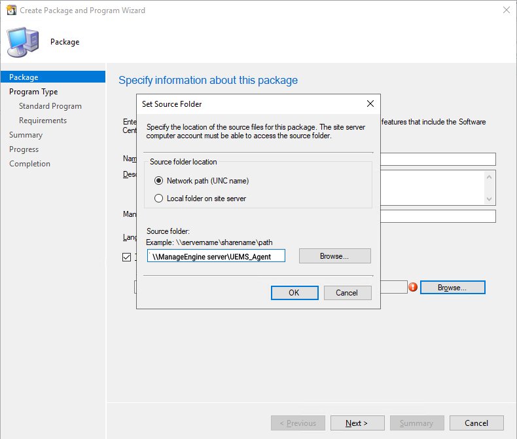This screenshot has height=439, width=517.
Task: Click the 'Source folder location' group label
Action: pos(183,162)
